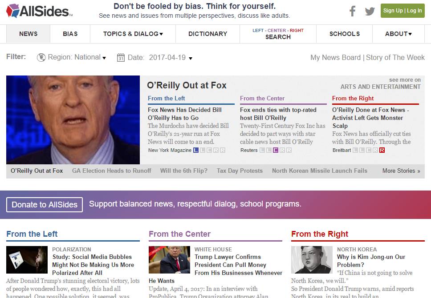This screenshot has width=431, height=298.
Task: Click the calendar icon beside Date
Action: (121, 57)
